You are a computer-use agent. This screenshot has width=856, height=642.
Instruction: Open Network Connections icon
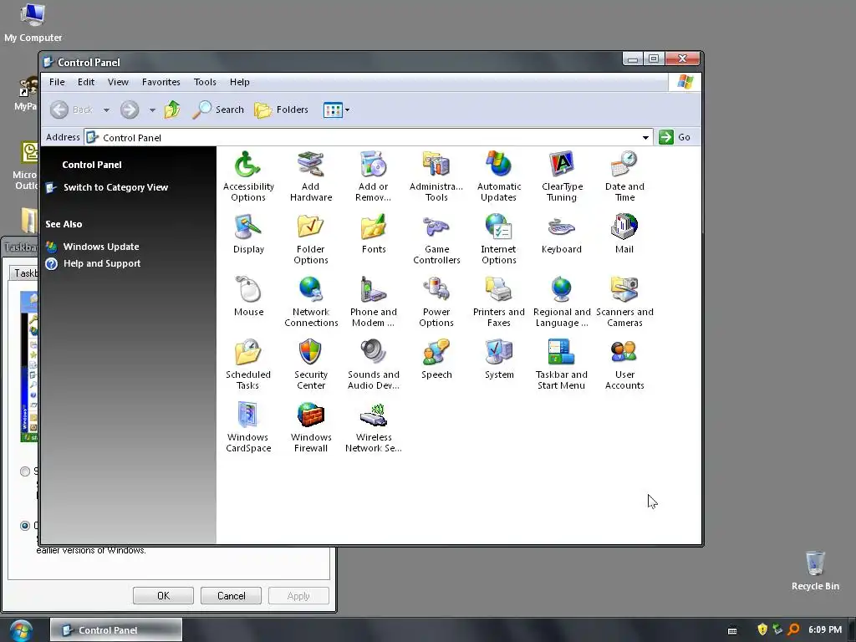tap(311, 301)
